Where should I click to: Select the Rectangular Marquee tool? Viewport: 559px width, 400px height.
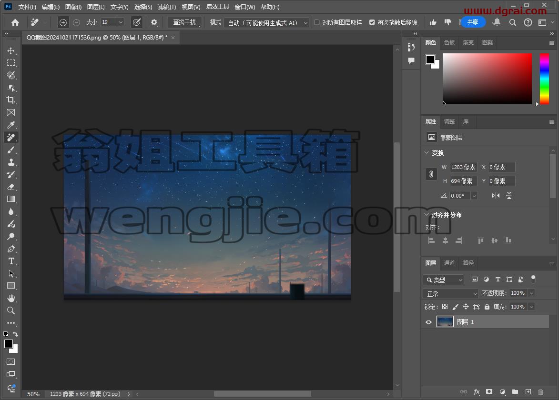[x=10, y=63]
